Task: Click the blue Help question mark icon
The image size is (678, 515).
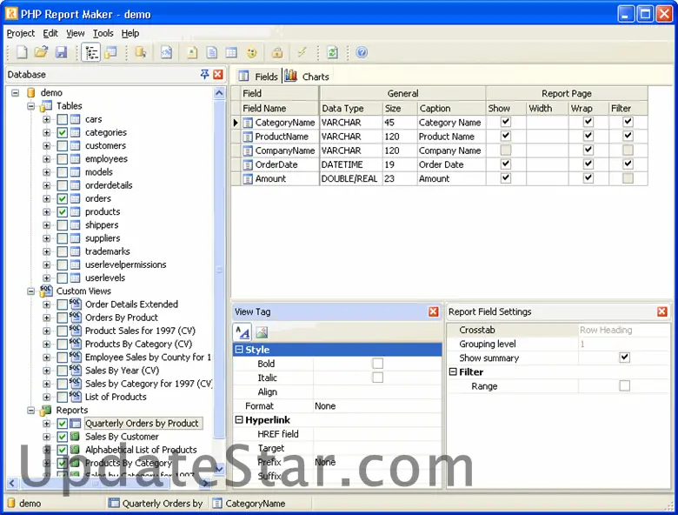Action: click(x=362, y=52)
